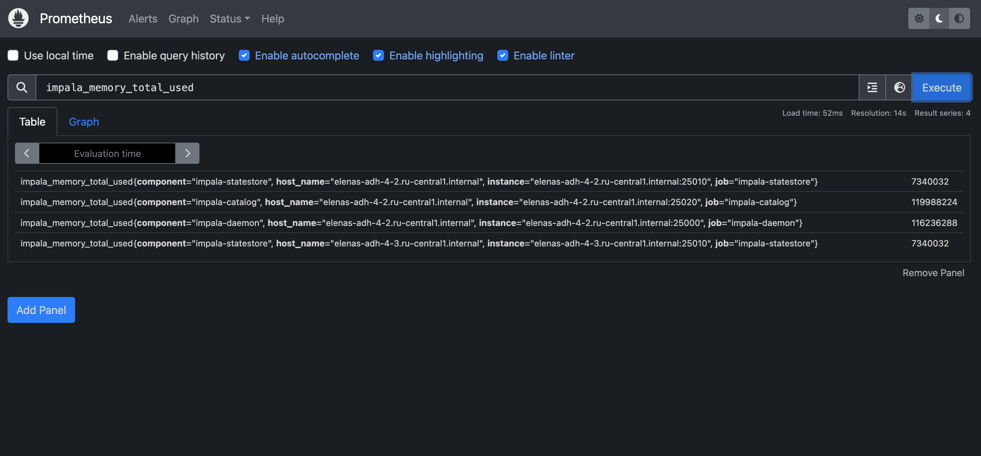Open the Alerts page
This screenshot has height=456, width=981.
pos(143,19)
